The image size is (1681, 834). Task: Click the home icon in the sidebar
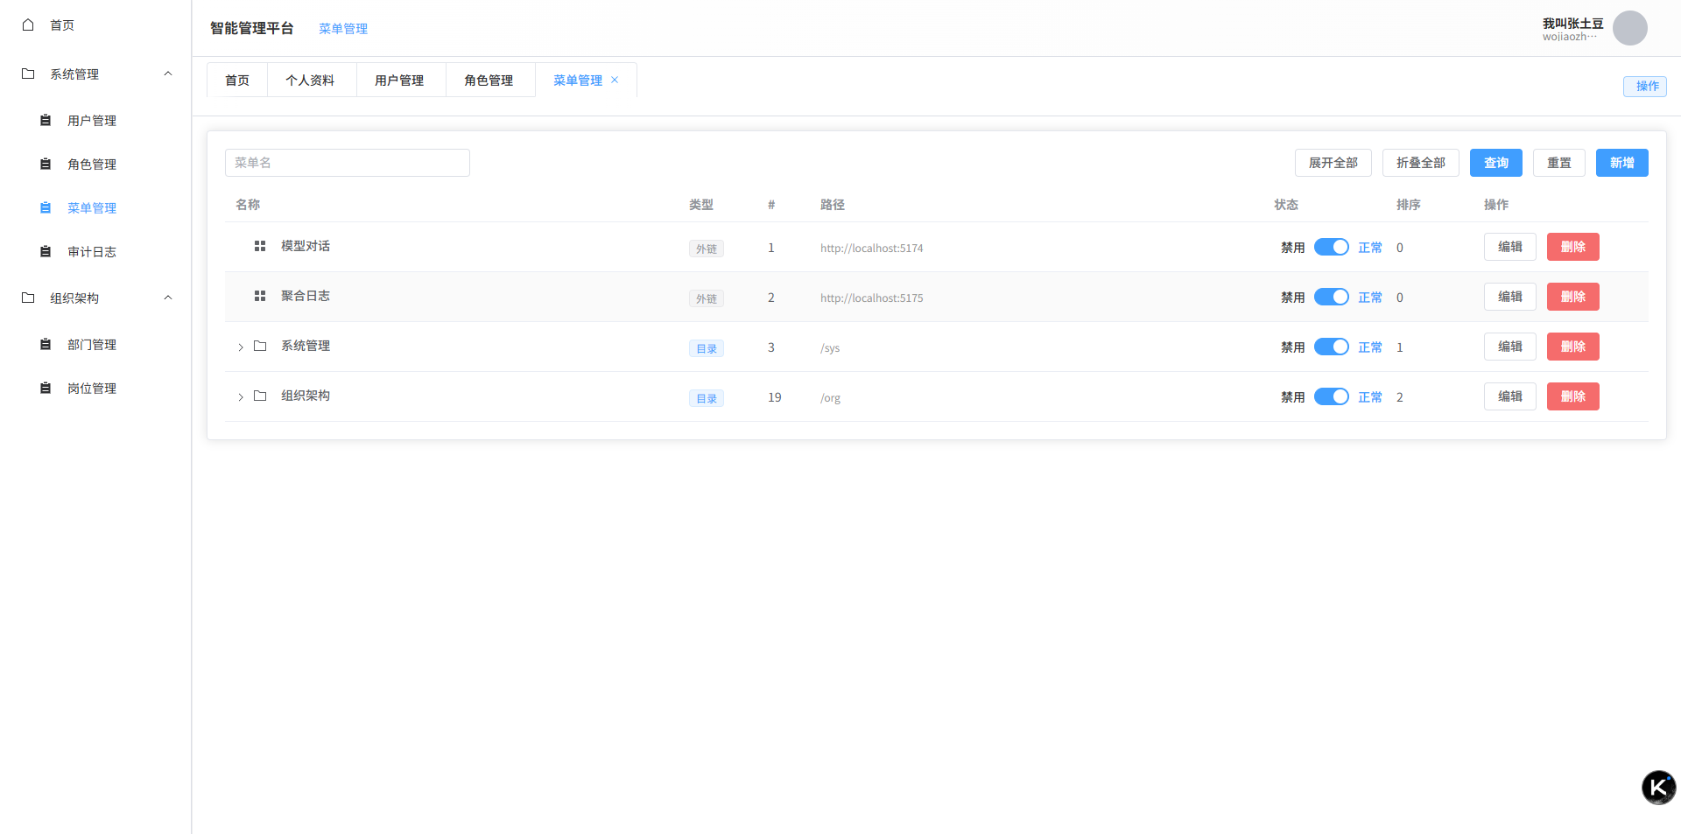point(28,25)
